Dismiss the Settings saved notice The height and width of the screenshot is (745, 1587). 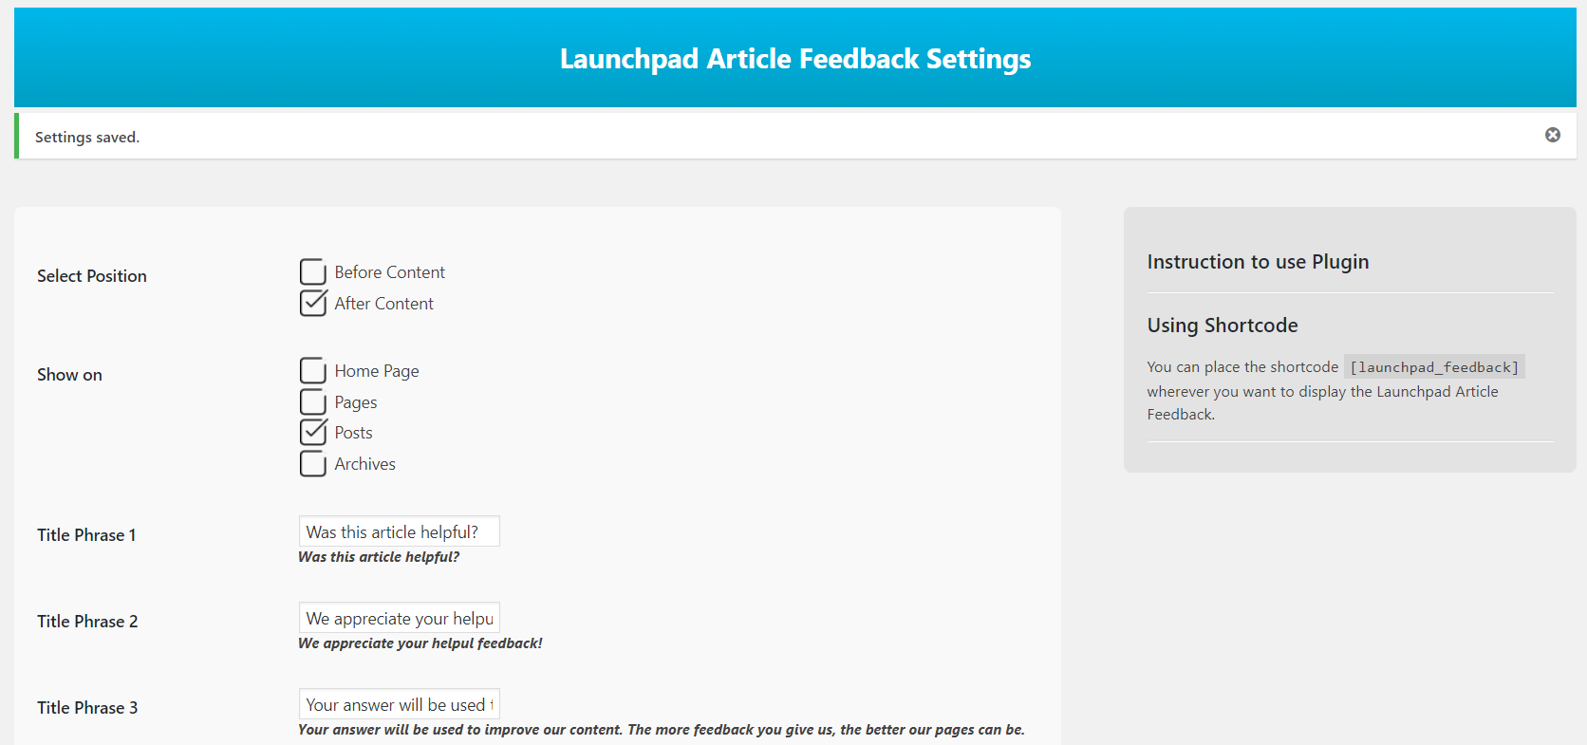pos(1552,135)
